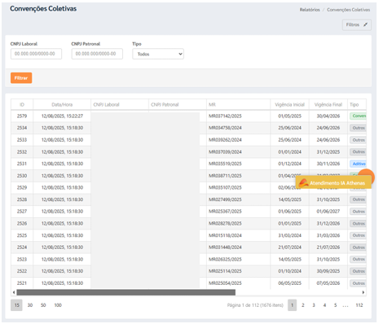379x324 pixels.
Task: Click the horizontal table scrollbar thumb
Action: (x=126, y=292)
